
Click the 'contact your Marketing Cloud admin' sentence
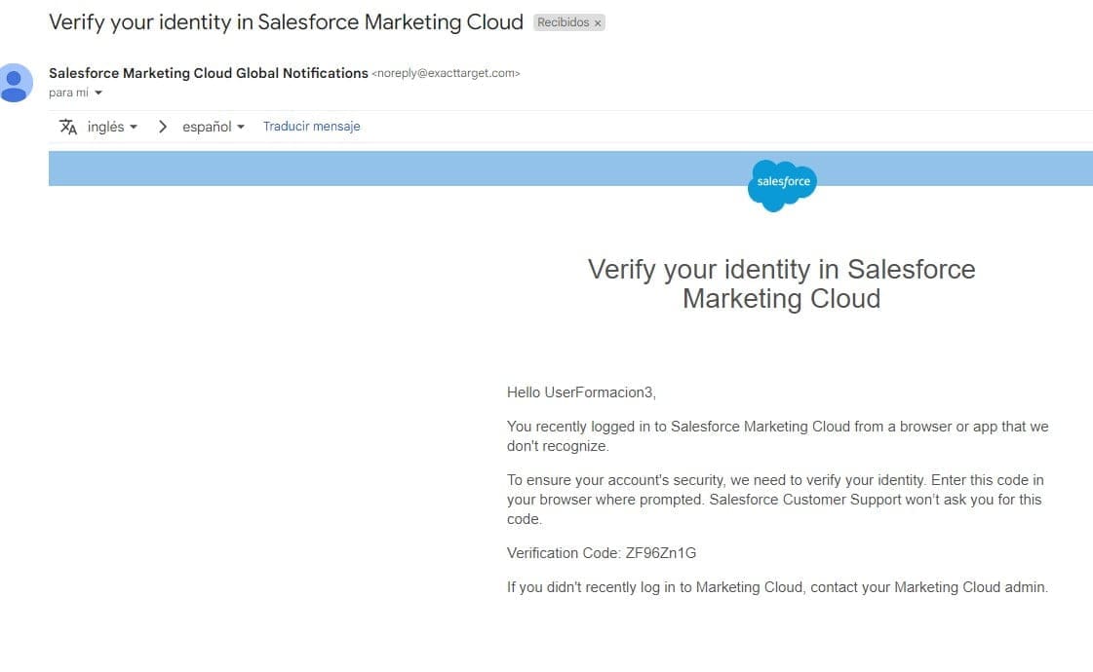coord(777,587)
